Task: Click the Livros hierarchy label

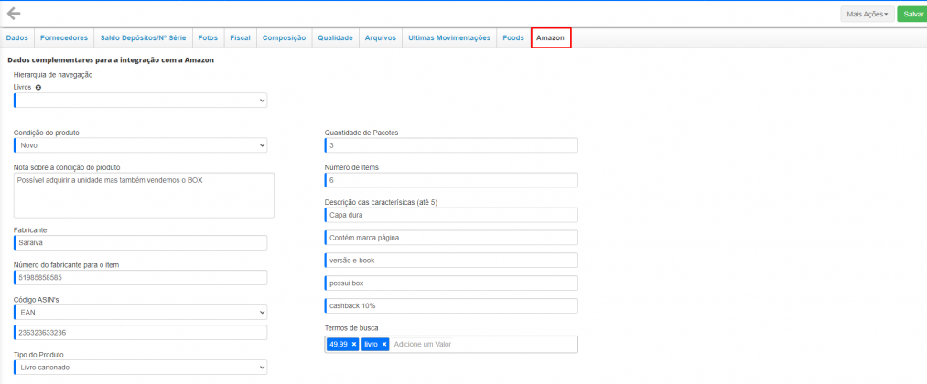Action: [x=23, y=87]
